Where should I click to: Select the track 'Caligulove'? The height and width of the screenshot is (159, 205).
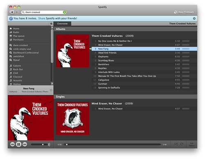click(x=144, y=80)
